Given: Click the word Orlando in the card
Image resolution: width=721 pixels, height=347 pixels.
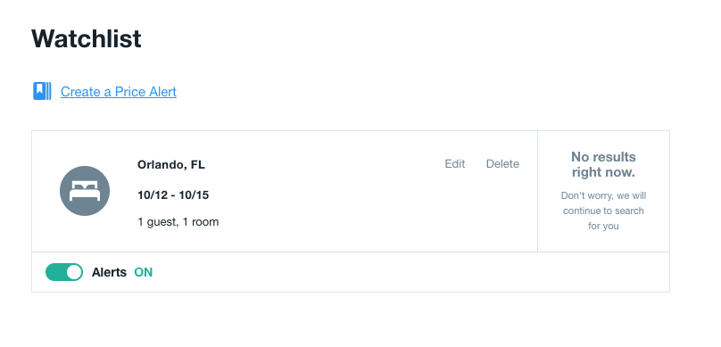Looking at the screenshot, I should pyautogui.click(x=161, y=165).
